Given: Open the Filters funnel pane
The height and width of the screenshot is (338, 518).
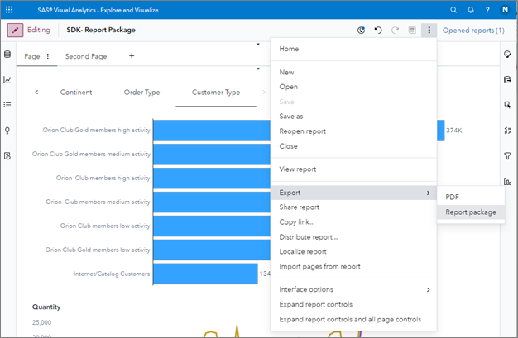Looking at the screenshot, I should pyautogui.click(x=507, y=155).
